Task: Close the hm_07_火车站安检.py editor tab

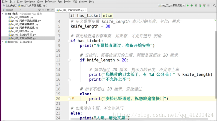Action: tap(86, 10)
